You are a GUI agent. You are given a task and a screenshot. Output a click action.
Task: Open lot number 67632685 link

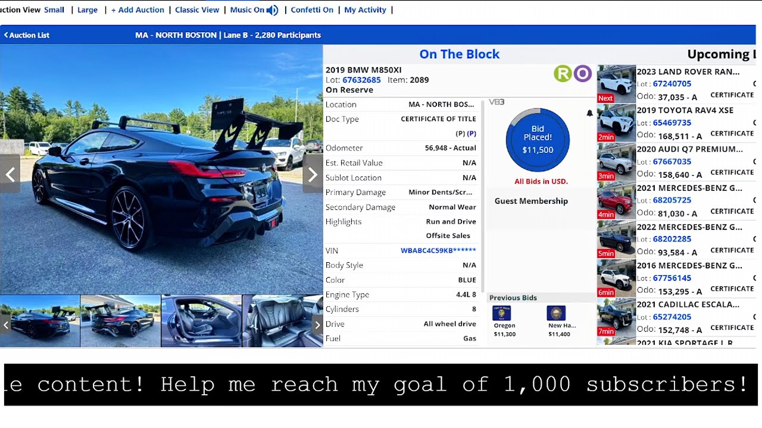361,80
